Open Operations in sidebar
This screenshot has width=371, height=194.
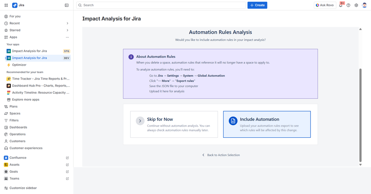[x=17, y=134]
